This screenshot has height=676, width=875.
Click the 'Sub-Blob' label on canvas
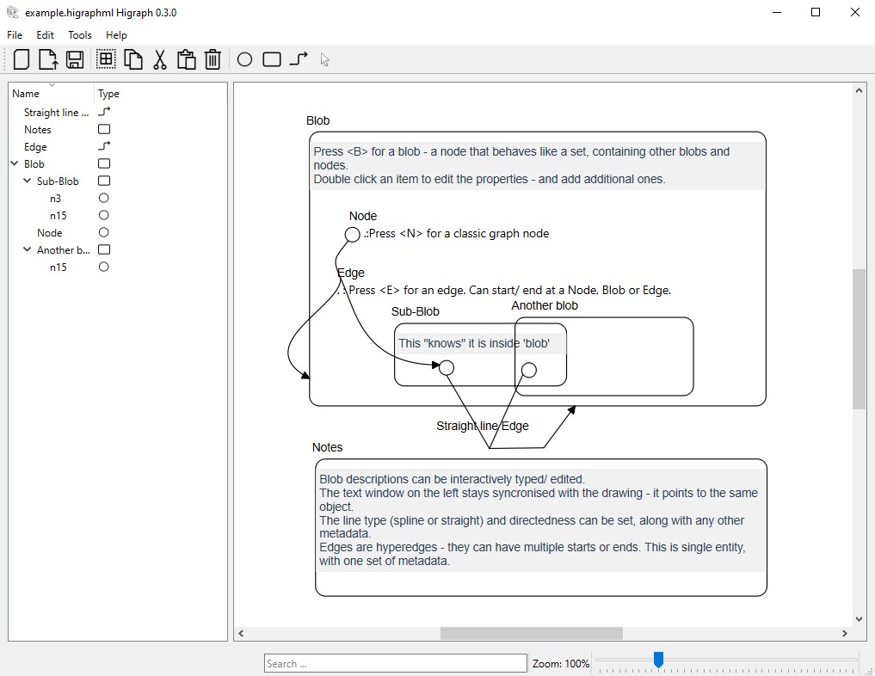(416, 311)
